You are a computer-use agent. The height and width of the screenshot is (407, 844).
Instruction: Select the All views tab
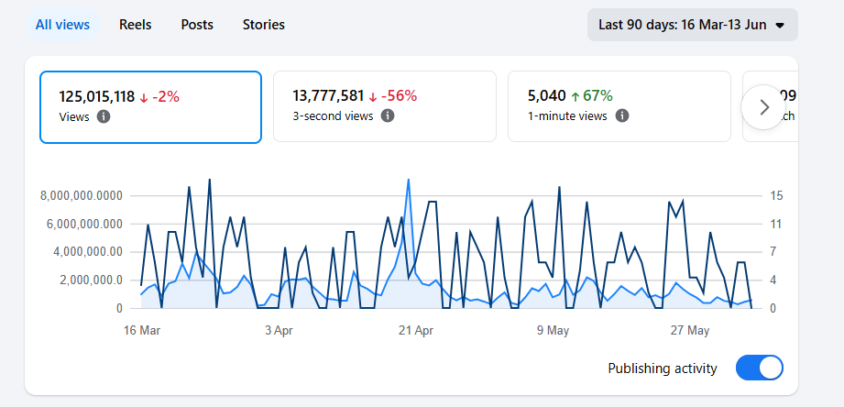click(x=62, y=25)
